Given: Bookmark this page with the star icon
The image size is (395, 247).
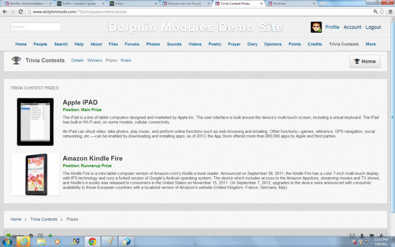Looking at the screenshot, I should [382, 11].
